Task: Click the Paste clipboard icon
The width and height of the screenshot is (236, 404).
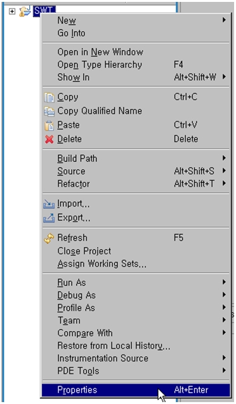Action: pyautogui.click(x=49, y=126)
